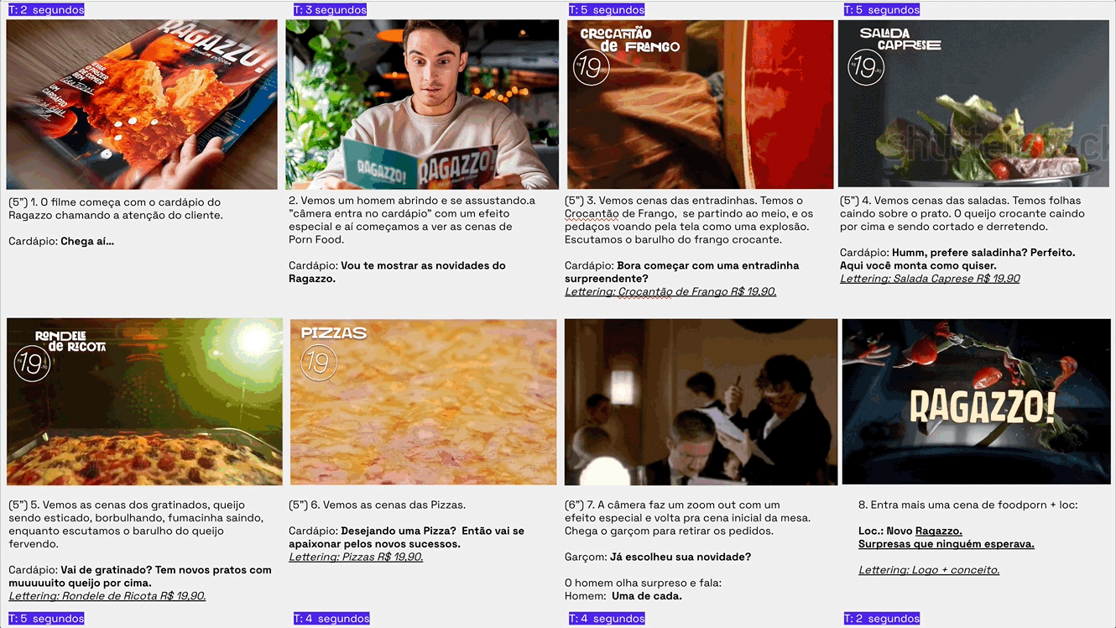Click the 'T: 4 segundos' label under Pizzas scene

point(331,619)
